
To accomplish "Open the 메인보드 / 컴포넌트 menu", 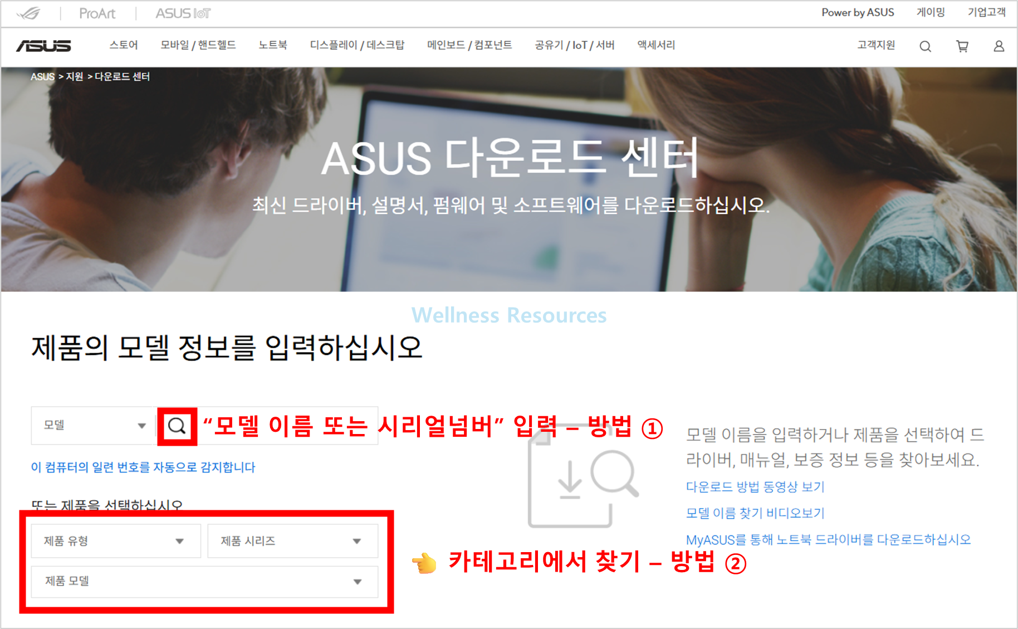I will pyautogui.click(x=469, y=45).
